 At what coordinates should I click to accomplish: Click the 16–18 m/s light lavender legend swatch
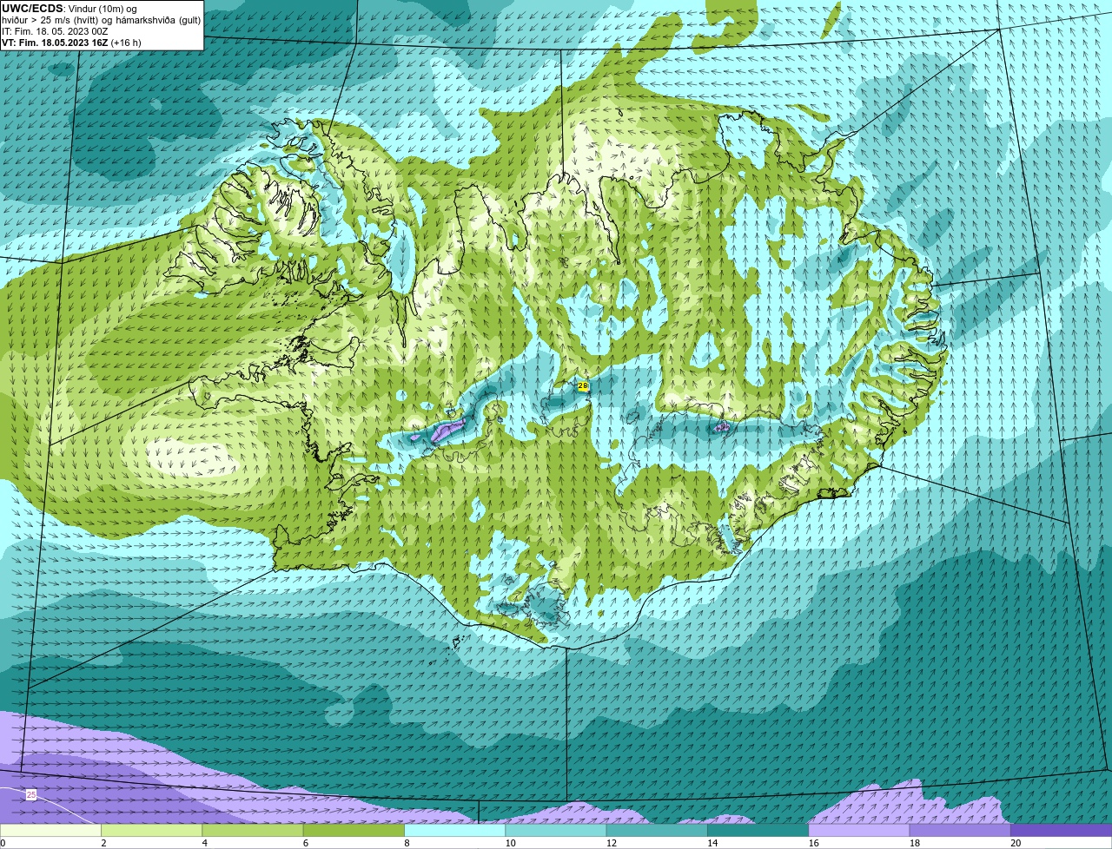coord(859,830)
